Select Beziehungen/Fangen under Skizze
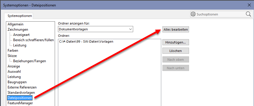The height and width of the screenshot is (106, 254). pyautogui.click(x=30, y=61)
